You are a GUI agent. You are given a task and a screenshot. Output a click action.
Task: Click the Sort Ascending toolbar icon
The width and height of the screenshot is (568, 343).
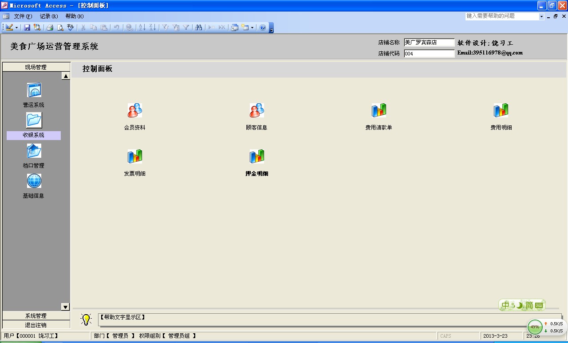pyautogui.click(x=142, y=27)
